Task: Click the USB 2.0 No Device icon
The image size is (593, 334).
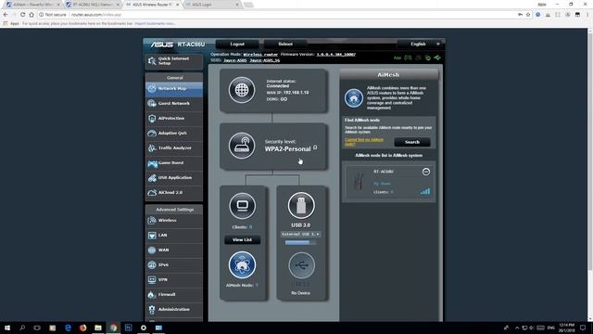Action: pos(301,265)
